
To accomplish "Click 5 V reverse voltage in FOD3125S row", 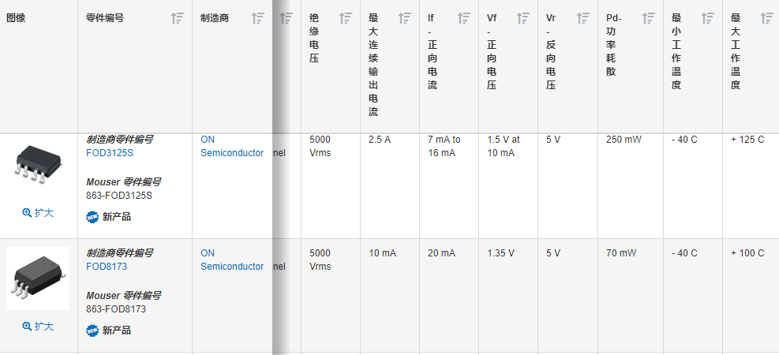I will point(553,140).
